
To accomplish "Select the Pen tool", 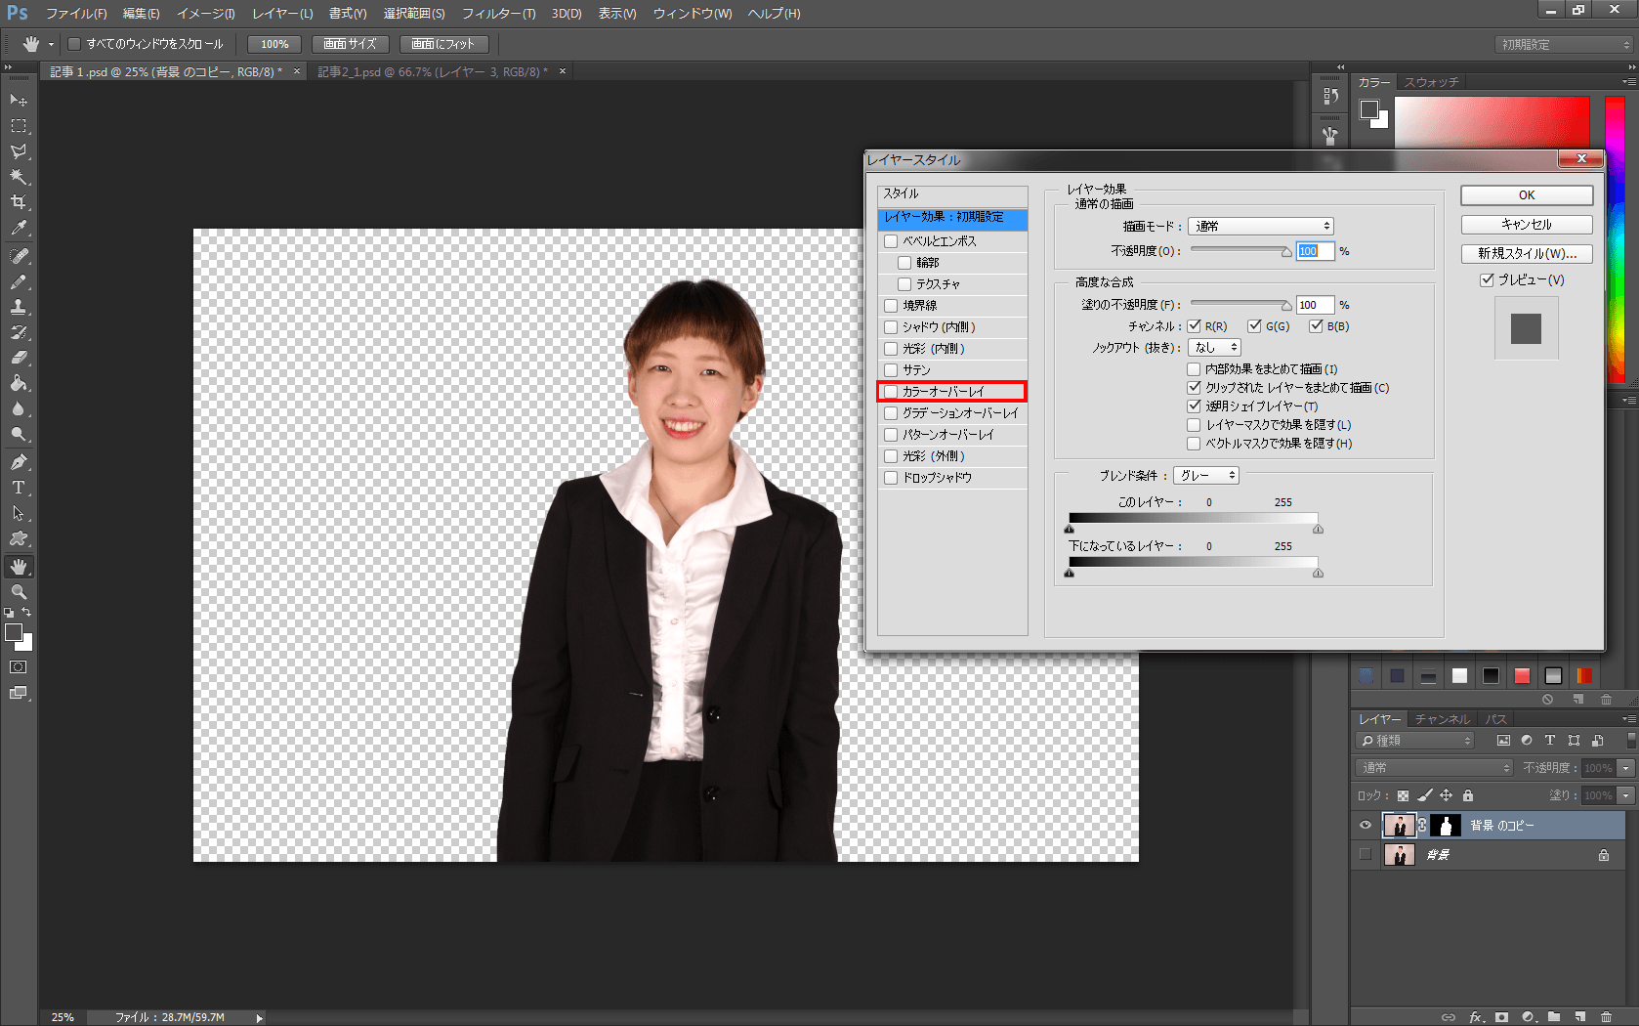I will (x=19, y=462).
